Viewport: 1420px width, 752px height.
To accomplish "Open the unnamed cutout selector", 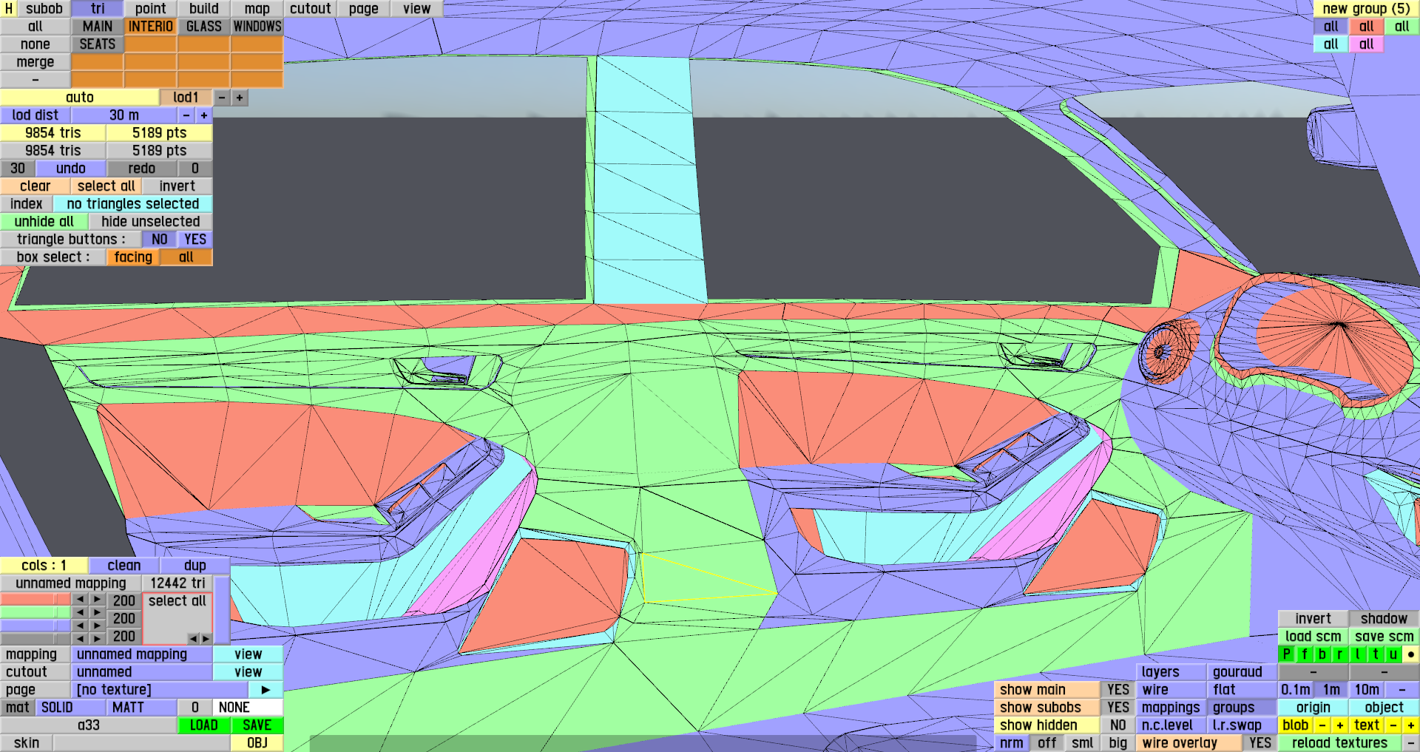I will (142, 671).
